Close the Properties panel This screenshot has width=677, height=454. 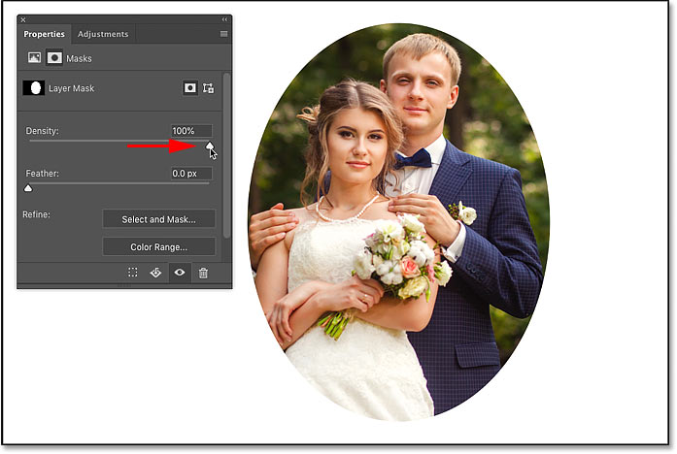(x=23, y=18)
